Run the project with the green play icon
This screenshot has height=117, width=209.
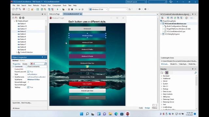pyautogui.click(x=57, y=9)
